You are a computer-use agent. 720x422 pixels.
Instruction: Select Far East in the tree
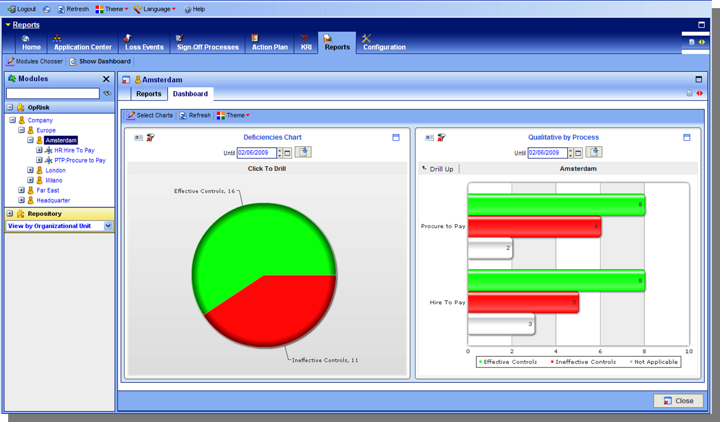[x=48, y=190]
